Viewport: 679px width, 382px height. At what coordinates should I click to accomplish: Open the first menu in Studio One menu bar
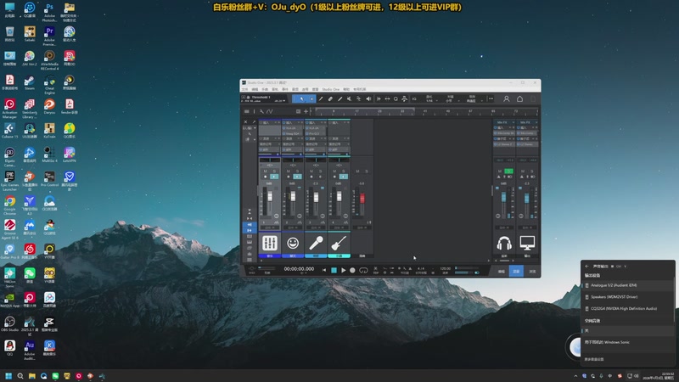(x=244, y=89)
